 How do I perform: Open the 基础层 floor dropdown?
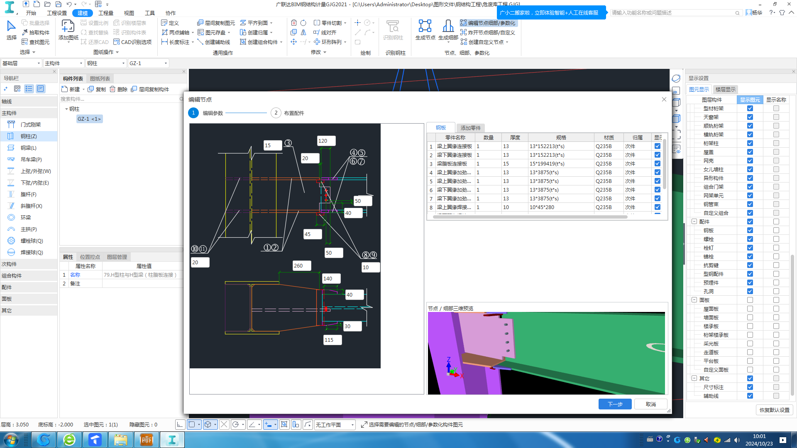pos(21,63)
